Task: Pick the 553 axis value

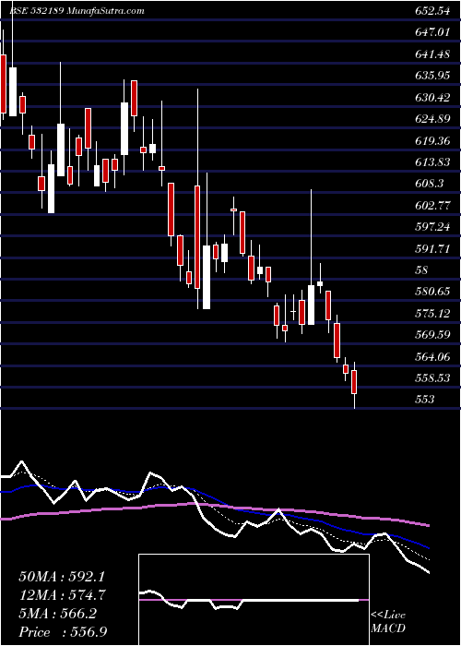Action: click(x=424, y=399)
